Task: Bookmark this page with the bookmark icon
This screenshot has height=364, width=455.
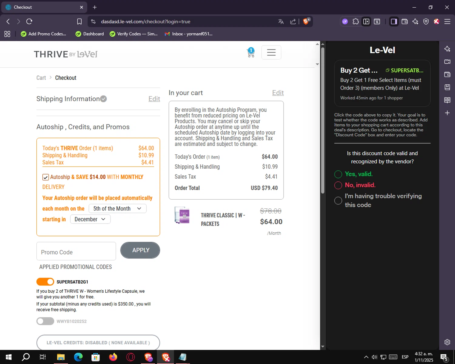Action: [x=79, y=22]
